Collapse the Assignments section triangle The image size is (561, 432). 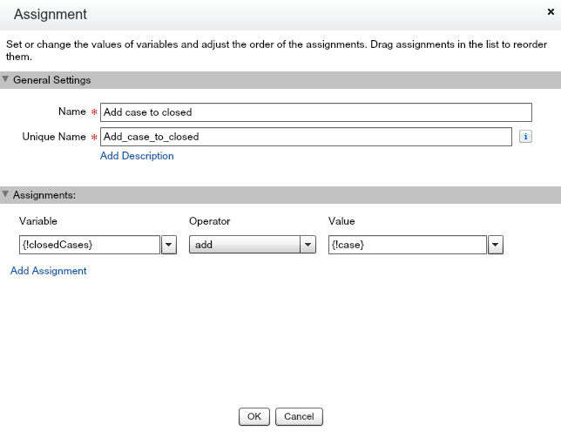tap(6, 194)
